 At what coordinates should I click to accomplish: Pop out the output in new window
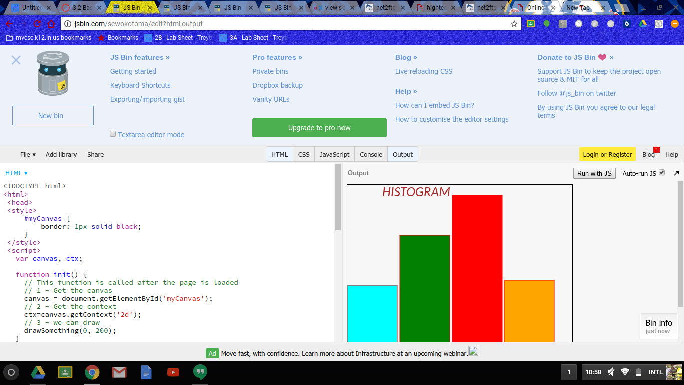point(676,173)
